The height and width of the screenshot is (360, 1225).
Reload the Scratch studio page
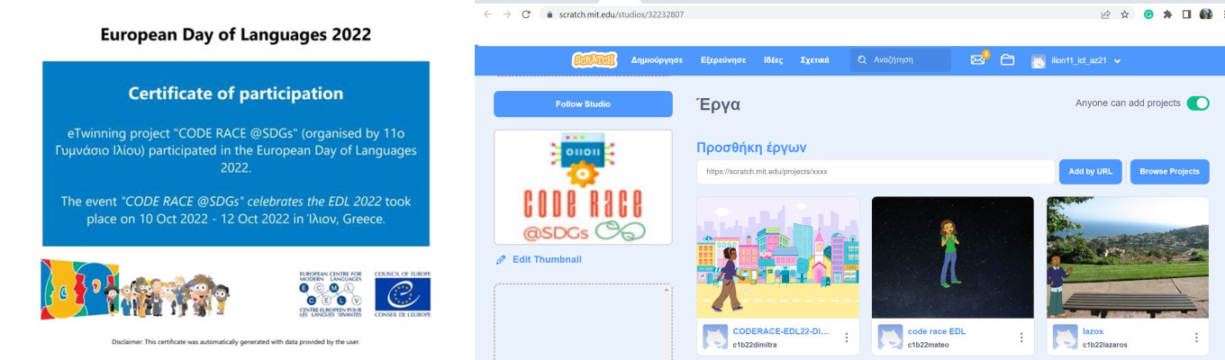click(525, 14)
